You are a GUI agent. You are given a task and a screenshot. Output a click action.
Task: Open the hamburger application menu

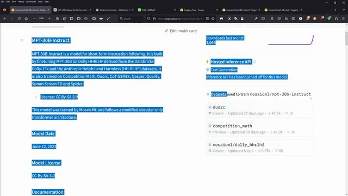click(x=343, y=19)
